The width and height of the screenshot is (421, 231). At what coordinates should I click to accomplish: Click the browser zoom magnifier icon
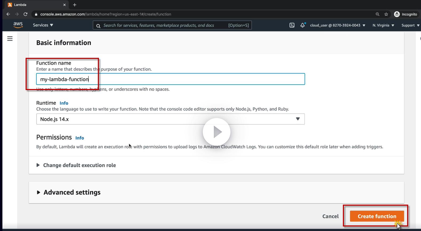tap(378, 14)
